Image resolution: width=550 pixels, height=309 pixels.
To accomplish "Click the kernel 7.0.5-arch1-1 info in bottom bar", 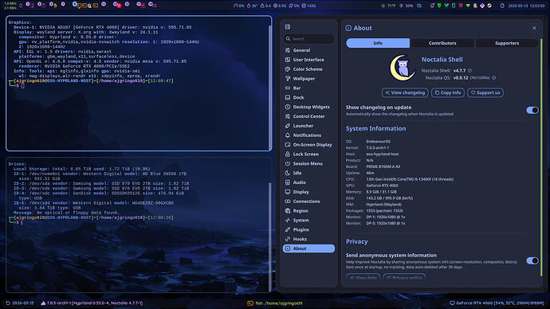I will tap(92, 303).
